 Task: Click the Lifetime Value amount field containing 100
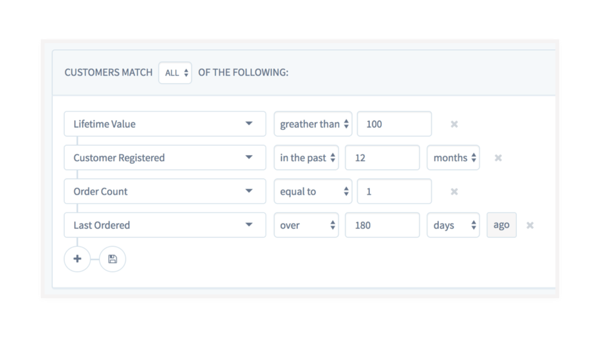(x=394, y=124)
